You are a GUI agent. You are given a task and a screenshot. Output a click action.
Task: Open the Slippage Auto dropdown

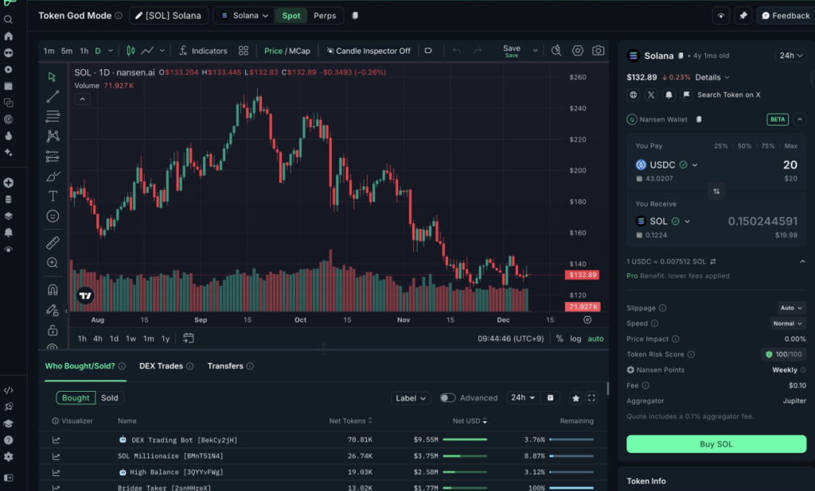790,307
